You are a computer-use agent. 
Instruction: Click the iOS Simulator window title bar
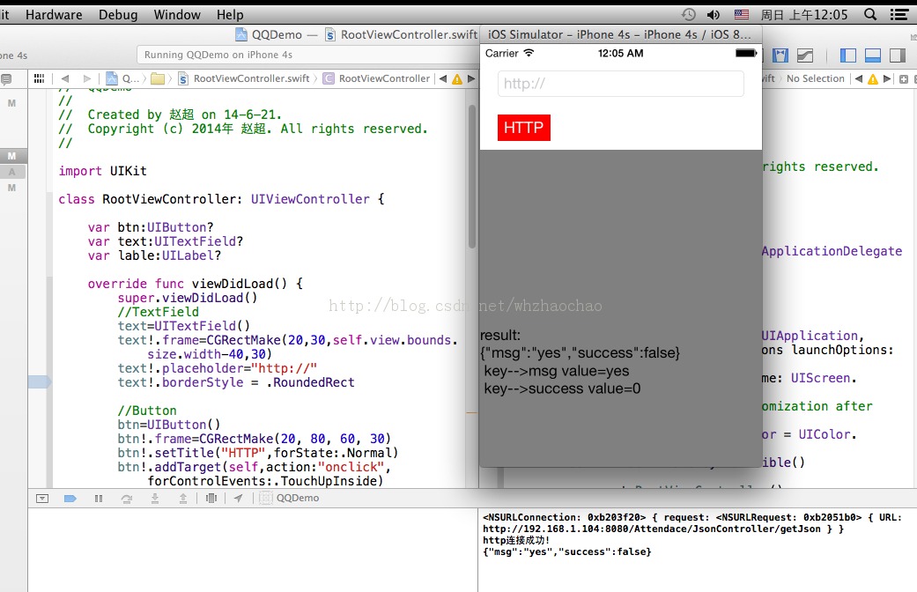point(620,34)
